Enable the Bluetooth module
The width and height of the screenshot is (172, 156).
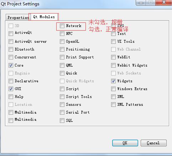pyautogui.click(x=11, y=50)
